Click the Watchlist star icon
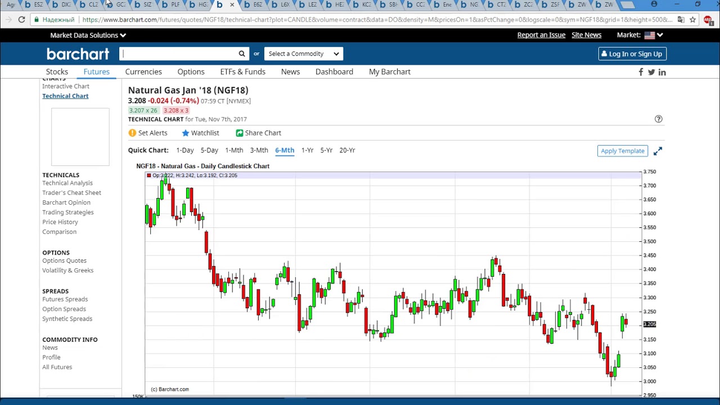 point(186,133)
